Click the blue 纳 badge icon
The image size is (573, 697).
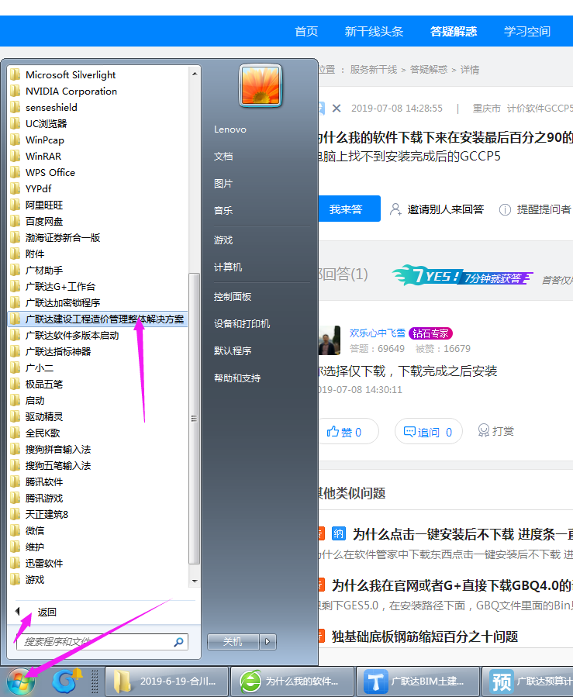click(338, 533)
